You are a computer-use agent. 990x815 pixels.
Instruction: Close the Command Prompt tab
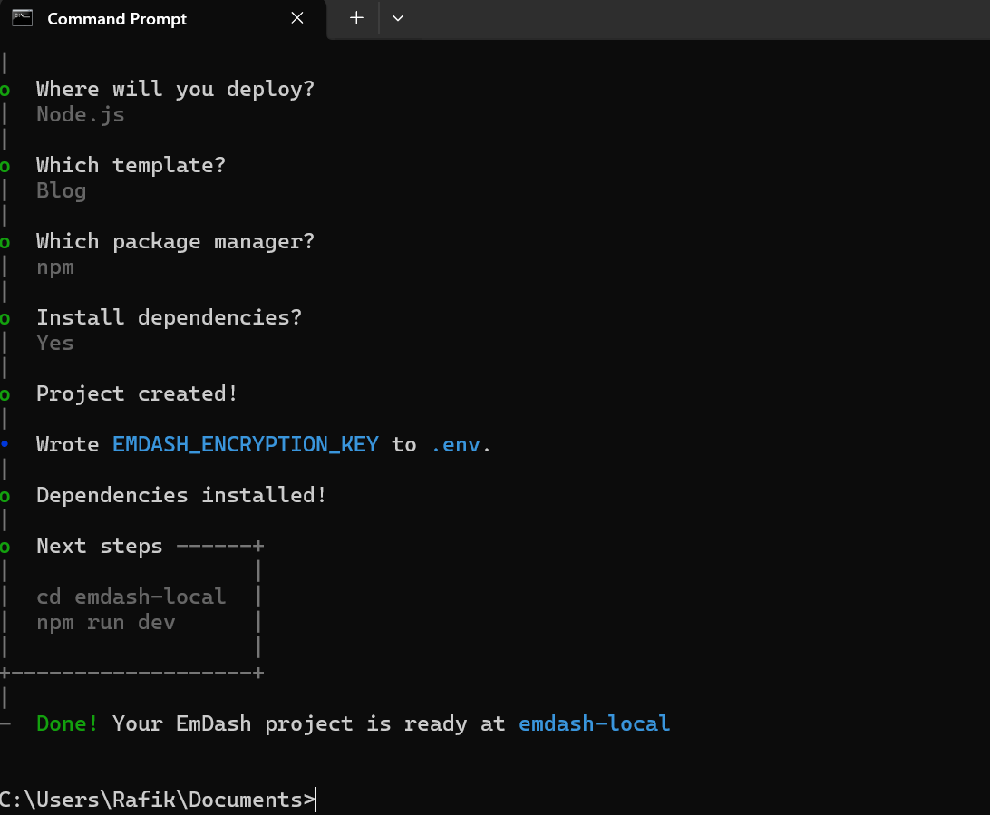click(x=297, y=18)
